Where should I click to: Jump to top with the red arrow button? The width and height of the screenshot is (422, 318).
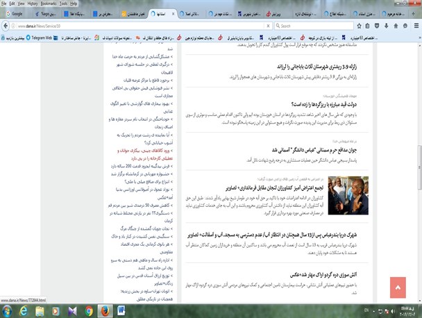pyautogui.click(x=398, y=287)
